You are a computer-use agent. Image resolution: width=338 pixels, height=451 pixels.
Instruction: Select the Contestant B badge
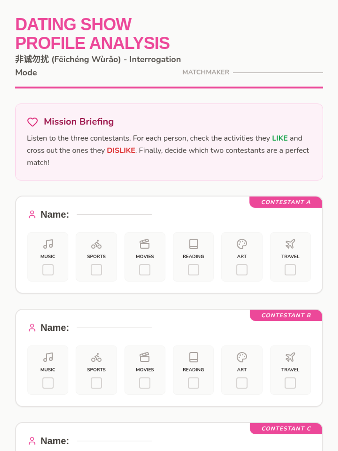286,315
